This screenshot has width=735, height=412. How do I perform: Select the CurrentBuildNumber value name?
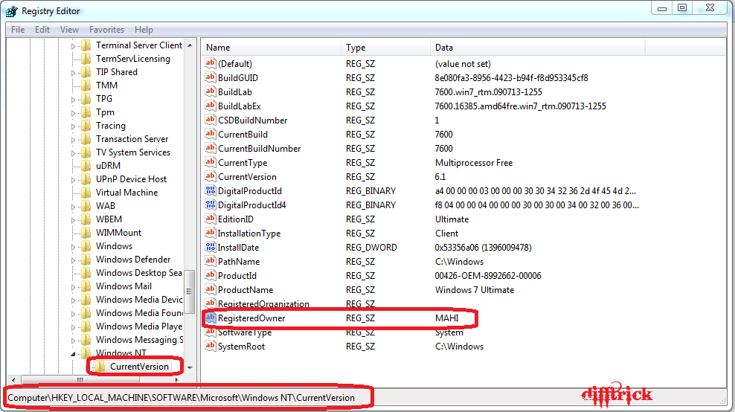point(259,149)
